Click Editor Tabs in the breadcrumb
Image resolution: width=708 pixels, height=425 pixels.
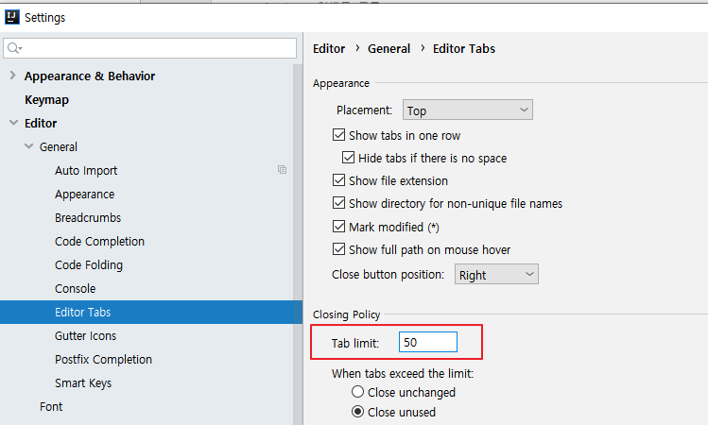click(464, 49)
